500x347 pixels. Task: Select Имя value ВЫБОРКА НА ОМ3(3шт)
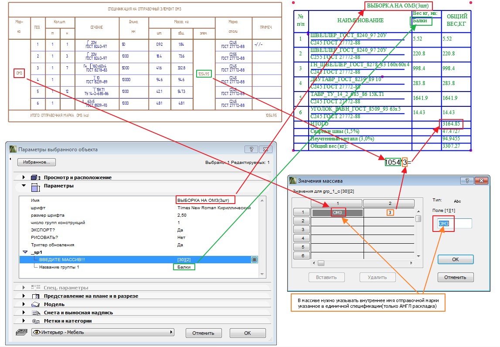point(203,200)
